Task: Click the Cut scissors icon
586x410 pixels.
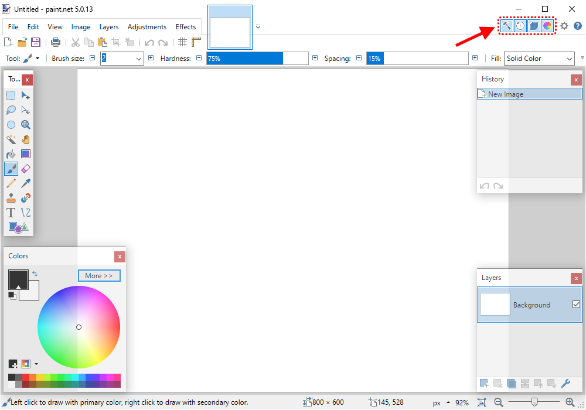Action: (76, 42)
